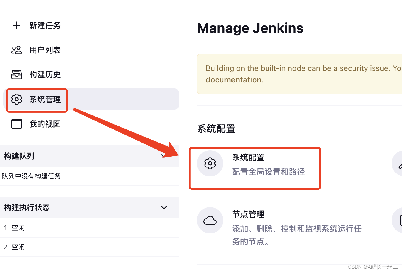
Task: Click the 系统配置 section heading
Action: point(216,129)
